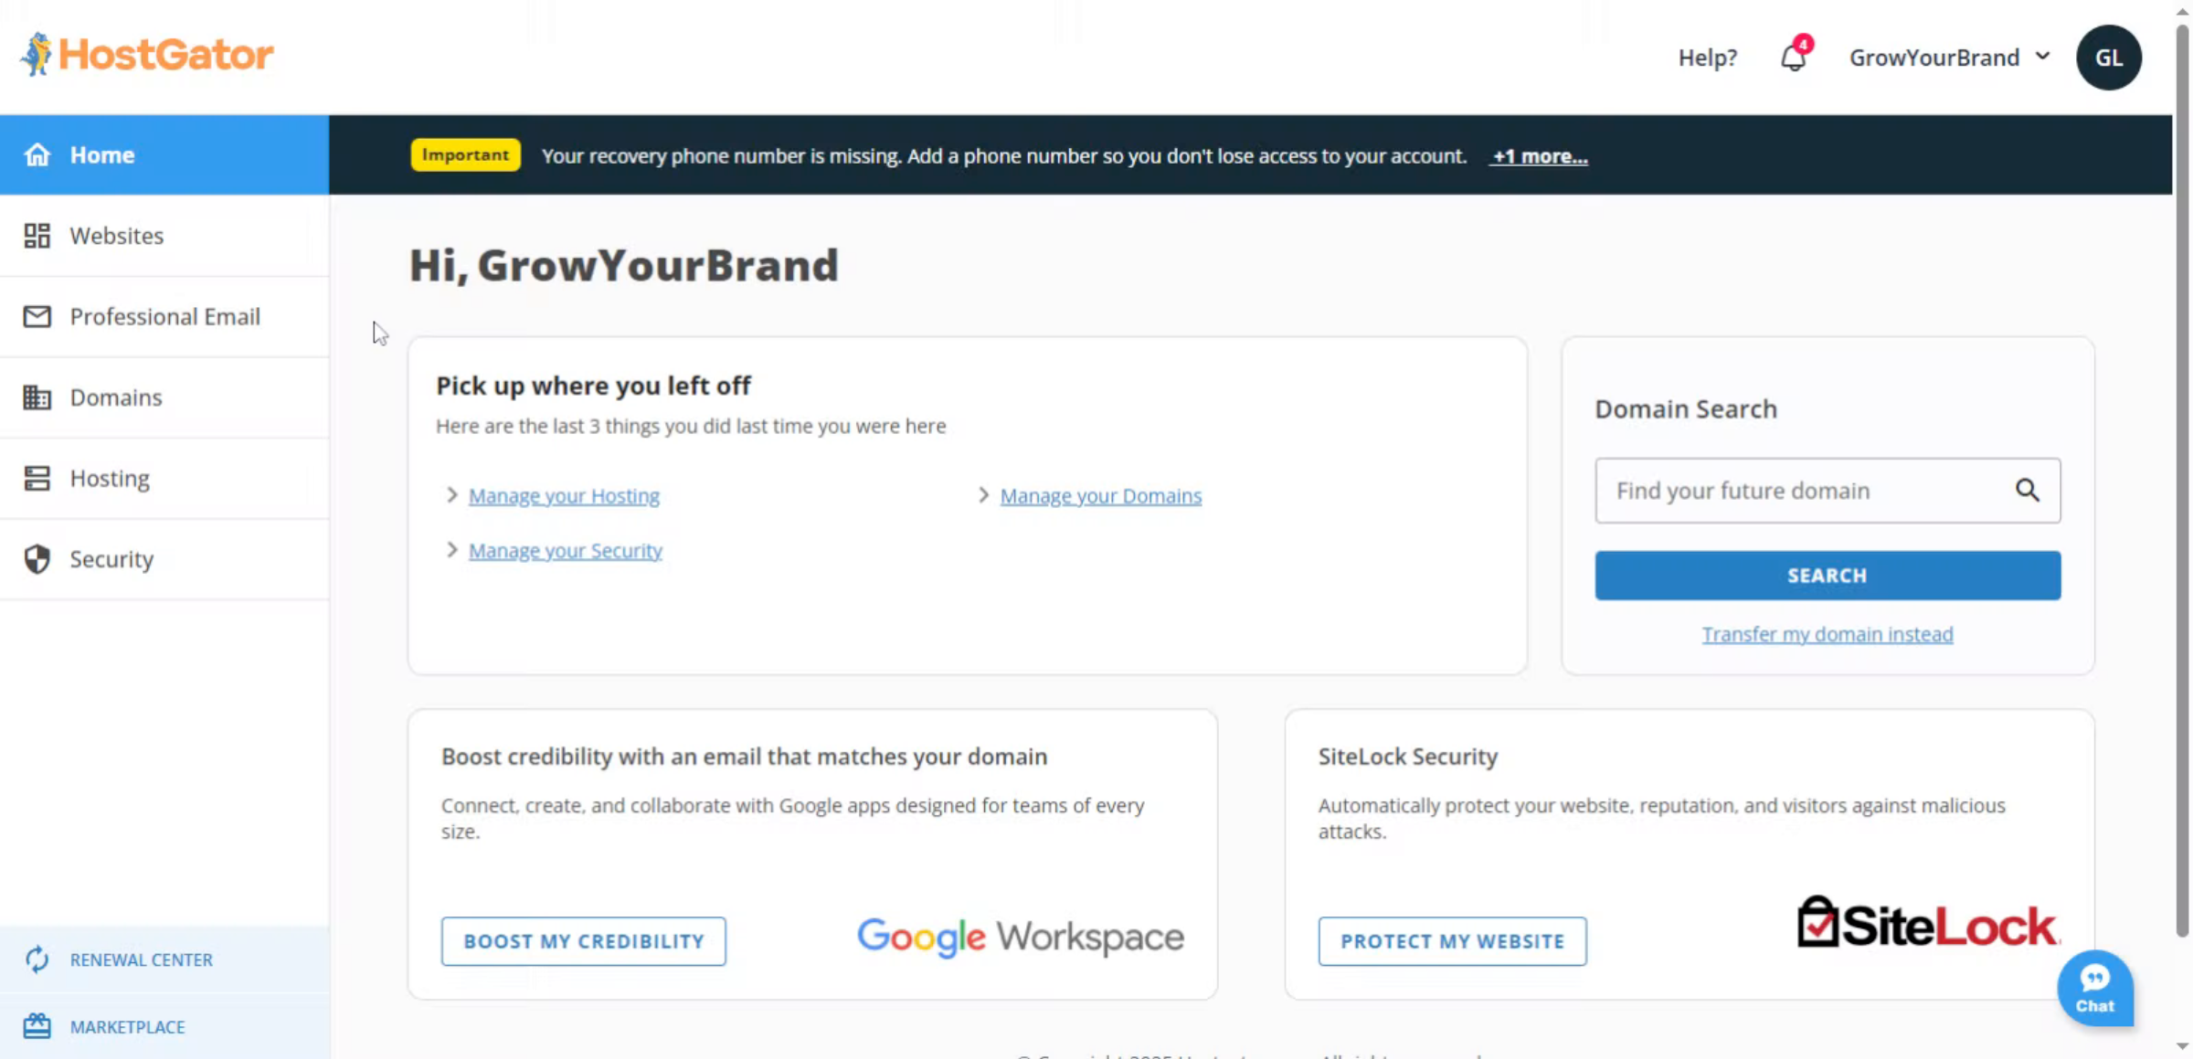
Task: Click the magnifier icon in Domain Search
Action: point(2027,491)
